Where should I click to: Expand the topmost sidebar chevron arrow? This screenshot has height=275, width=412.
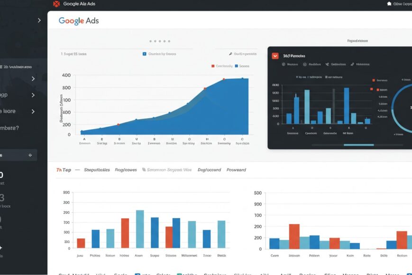tap(39, 20)
